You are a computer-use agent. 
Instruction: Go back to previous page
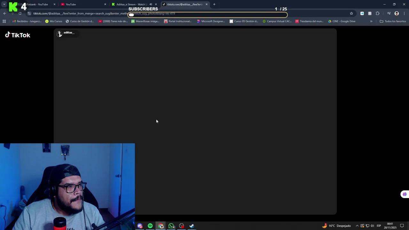click(4, 13)
